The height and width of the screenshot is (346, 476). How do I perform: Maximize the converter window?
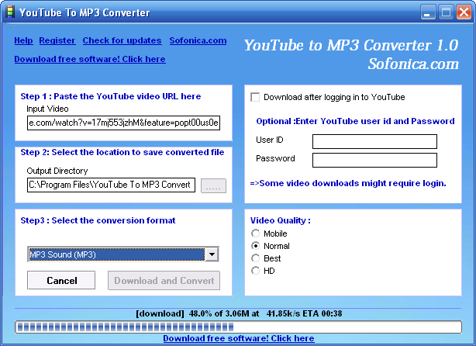[x=446, y=12]
